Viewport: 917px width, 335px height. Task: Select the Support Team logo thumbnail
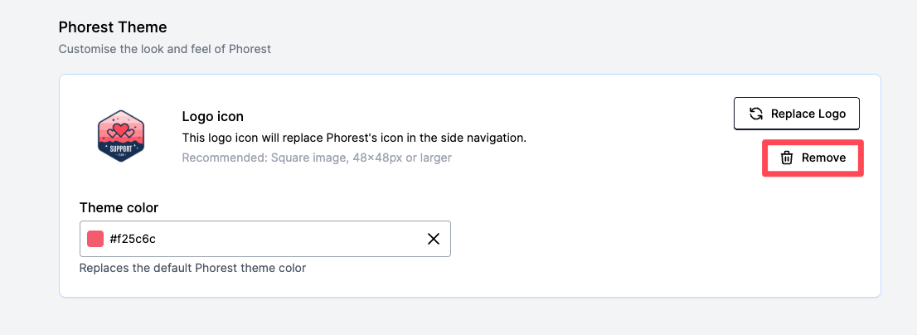coord(120,136)
